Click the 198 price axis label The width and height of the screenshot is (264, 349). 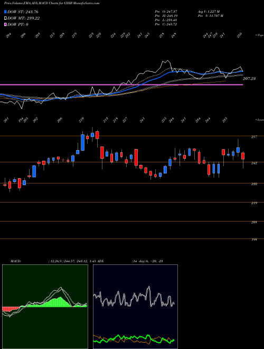pyautogui.click(x=254, y=240)
